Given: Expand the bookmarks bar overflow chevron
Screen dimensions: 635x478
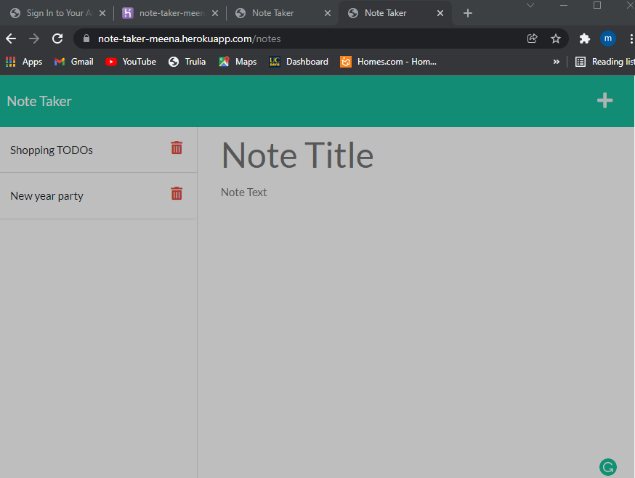Looking at the screenshot, I should pos(557,62).
